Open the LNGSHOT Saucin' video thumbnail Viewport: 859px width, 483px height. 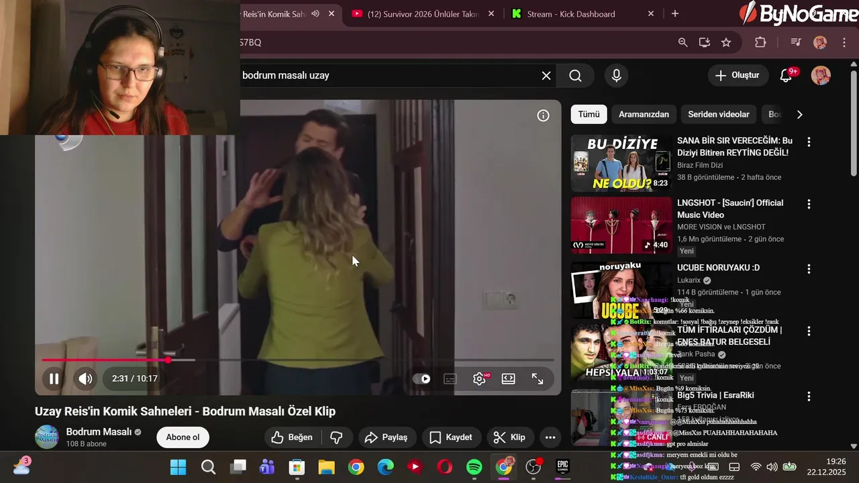621,225
